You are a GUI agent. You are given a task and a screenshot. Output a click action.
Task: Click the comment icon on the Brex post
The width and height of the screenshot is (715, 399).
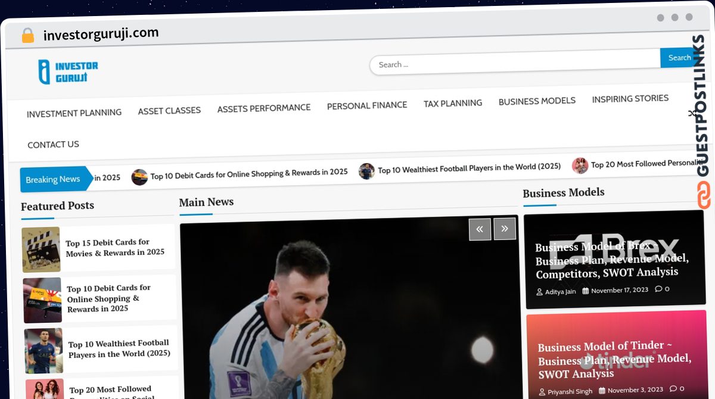click(x=658, y=289)
